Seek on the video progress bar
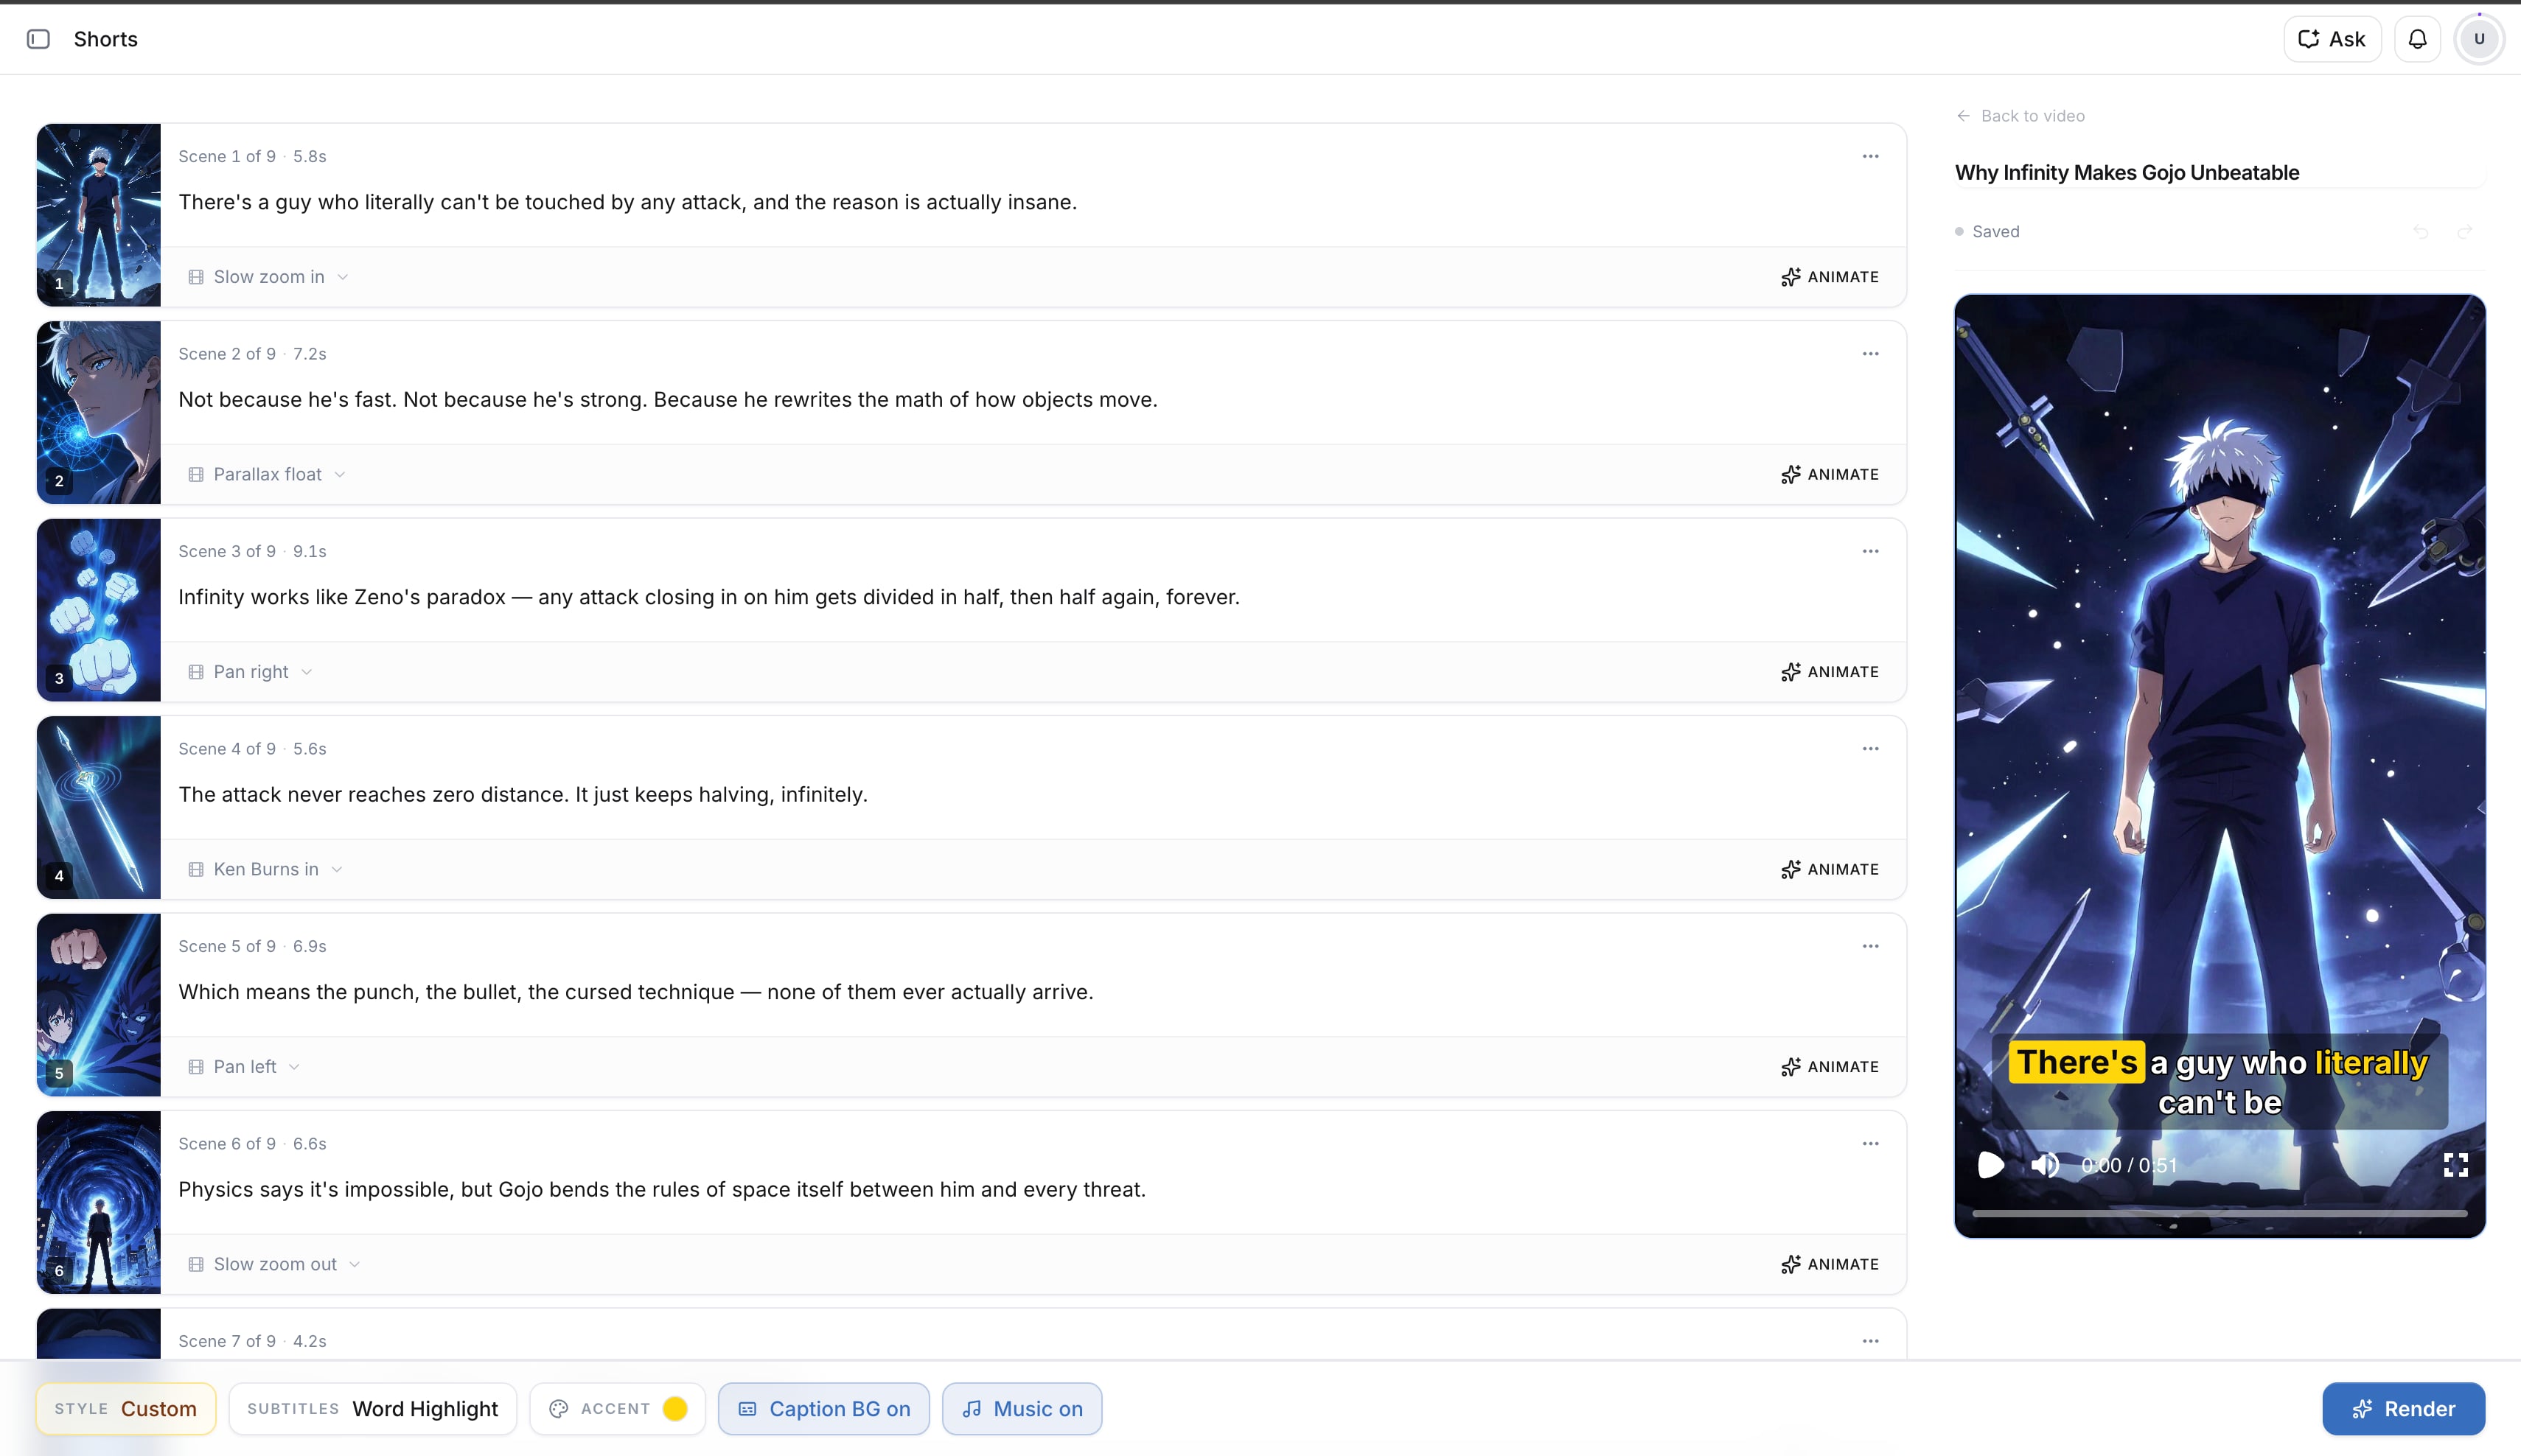 pyautogui.click(x=2219, y=1213)
